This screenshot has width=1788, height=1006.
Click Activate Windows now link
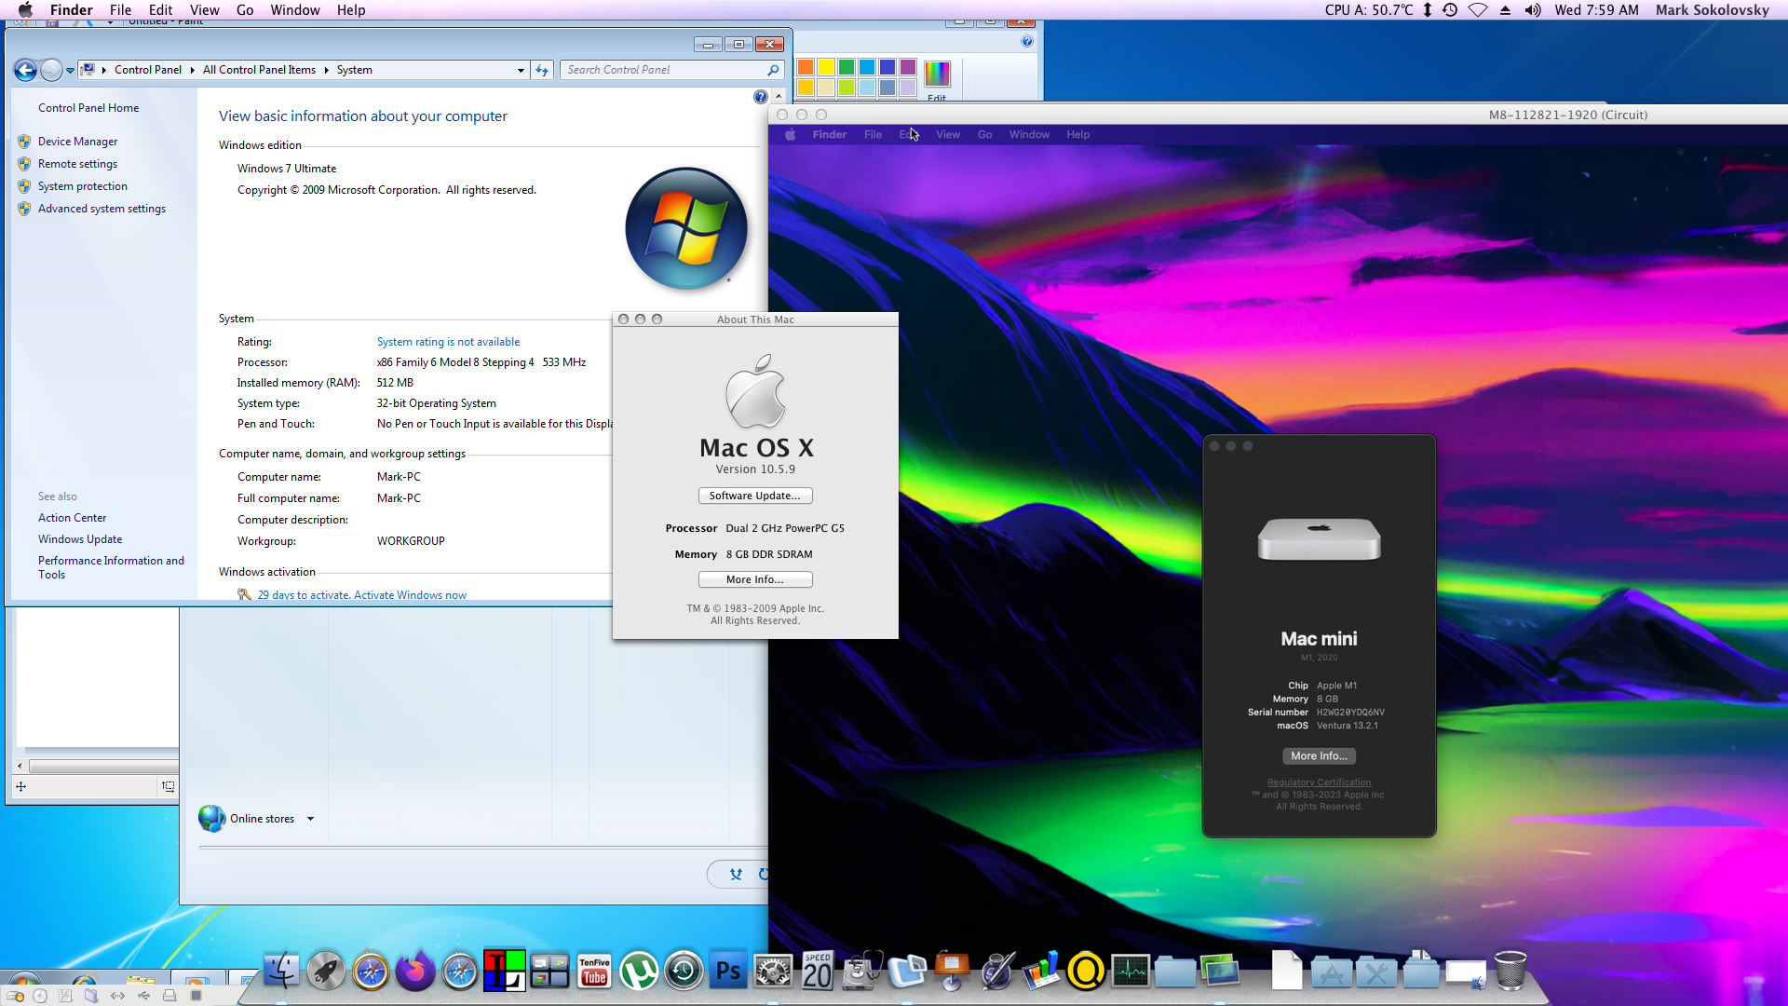[x=410, y=595]
